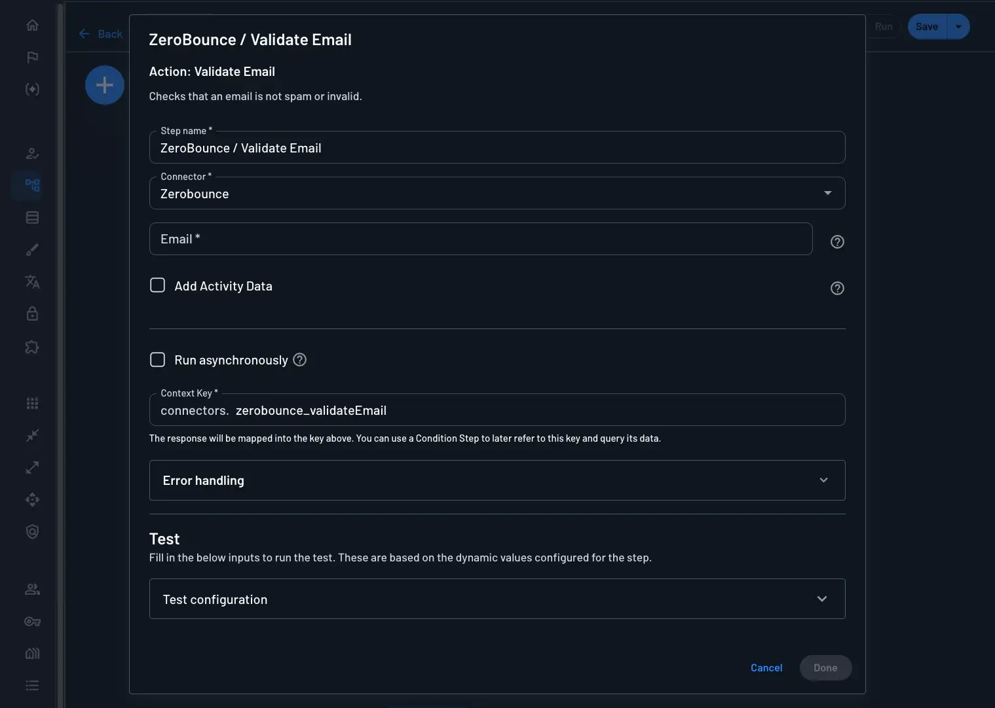Expand the Test configuration section
This screenshot has height=708, width=995.
point(497,599)
